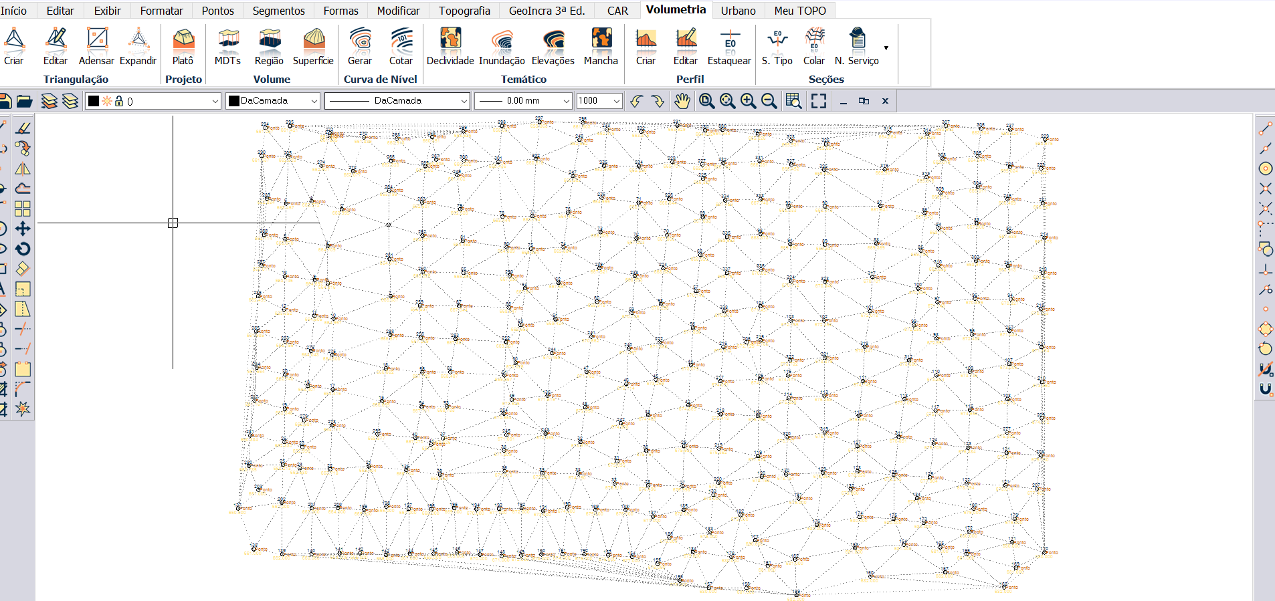Click the Adensar triangulation button
Screen dimensions: 1275x601
point(96,46)
